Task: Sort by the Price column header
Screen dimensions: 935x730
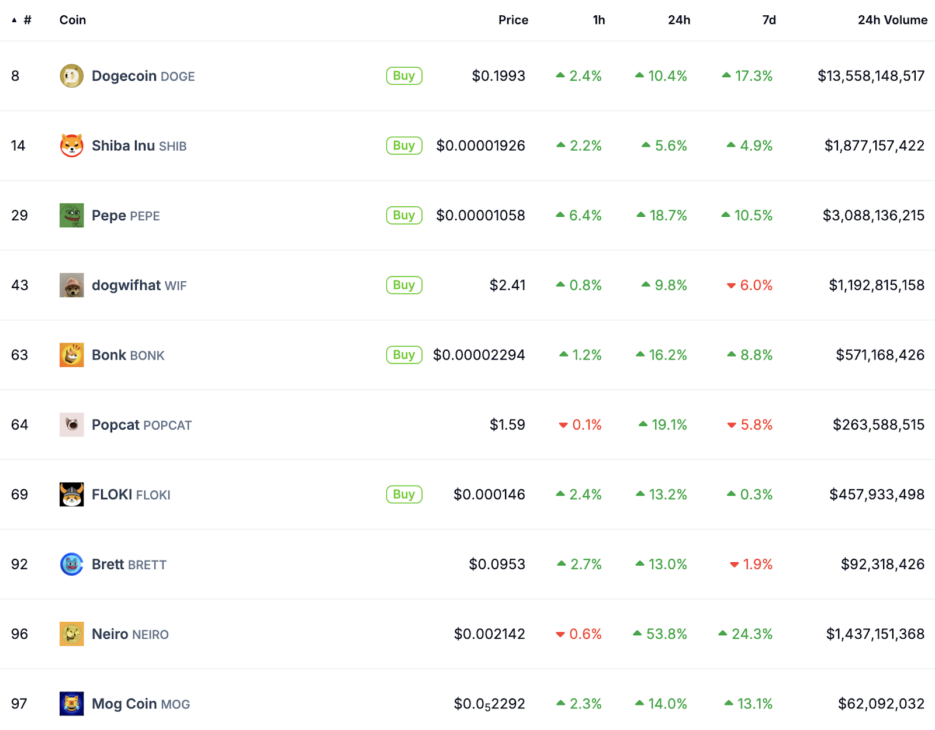Action: (x=512, y=20)
